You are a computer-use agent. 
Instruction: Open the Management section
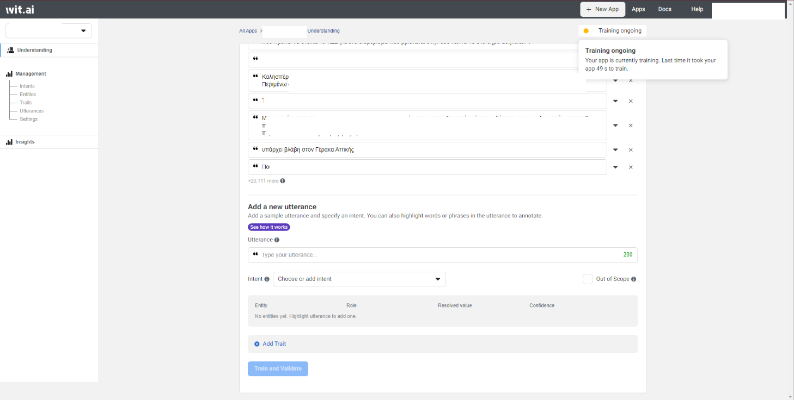click(26, 73)
